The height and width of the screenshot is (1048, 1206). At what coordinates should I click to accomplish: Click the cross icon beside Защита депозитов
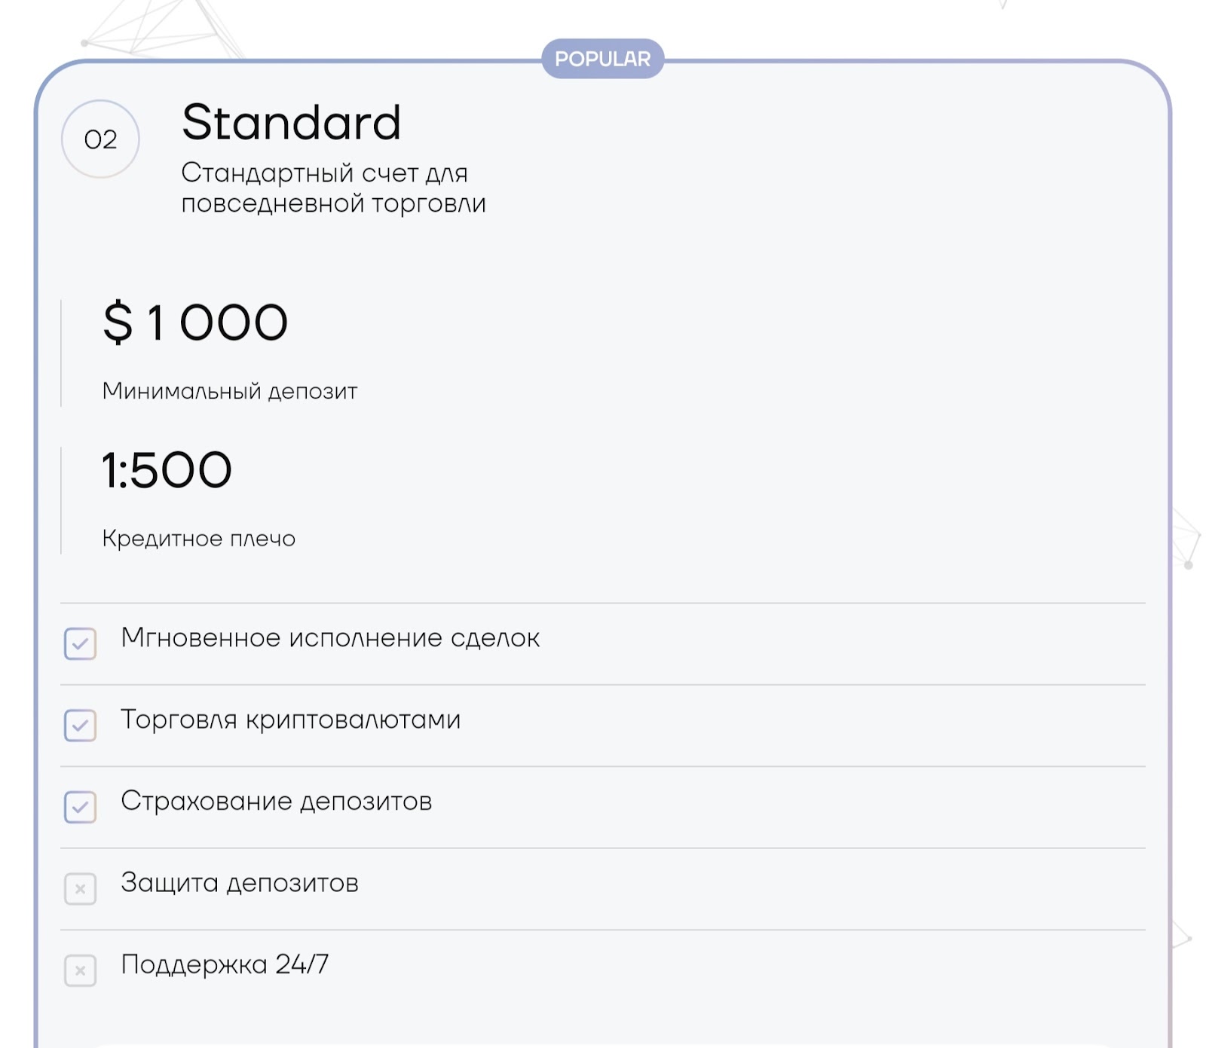(x=80, y=889)
